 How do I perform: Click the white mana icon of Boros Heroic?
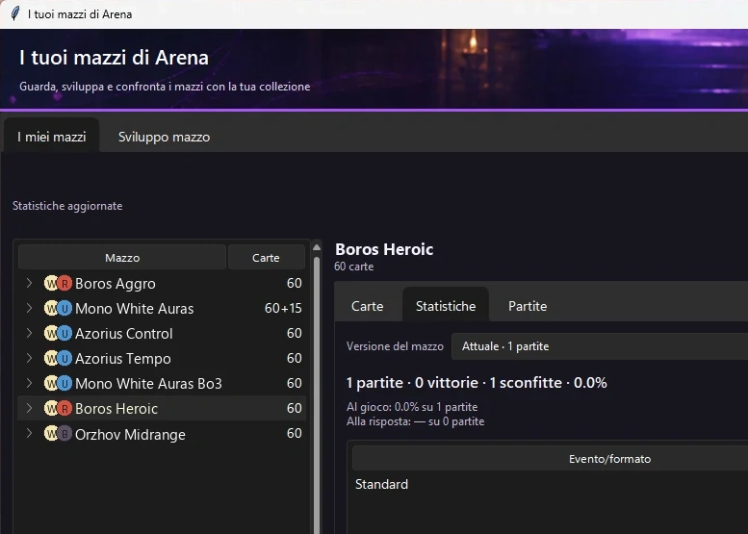[51, 409]
